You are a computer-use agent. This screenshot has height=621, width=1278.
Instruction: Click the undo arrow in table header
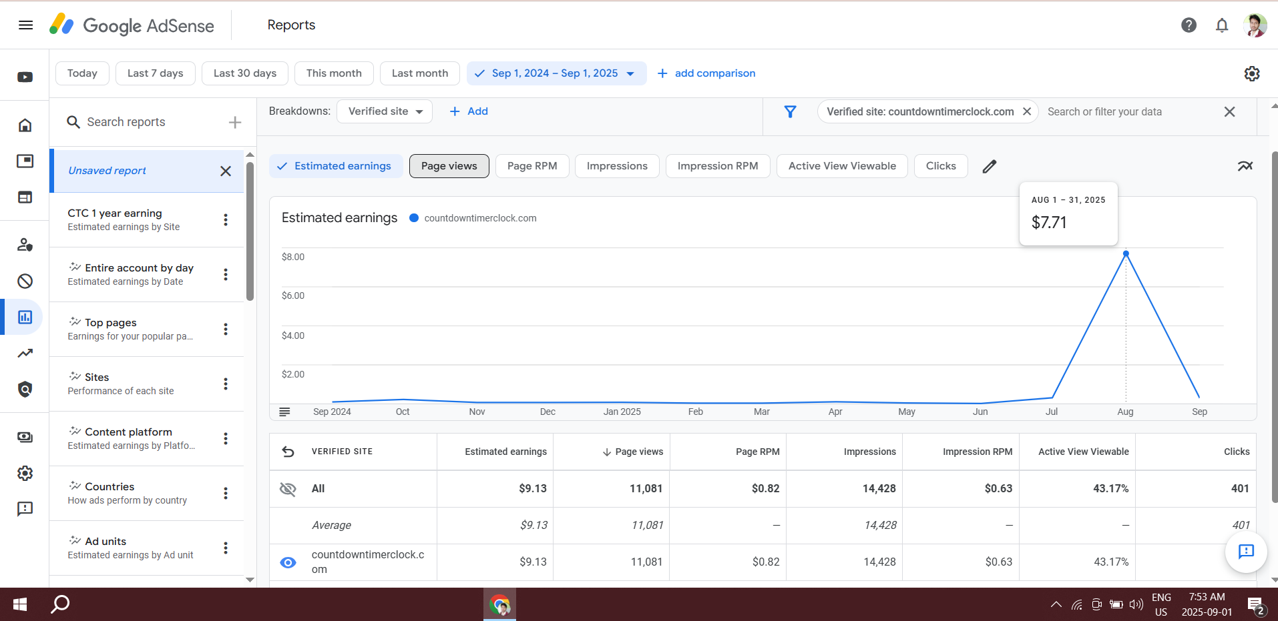(x=288, y=452)
